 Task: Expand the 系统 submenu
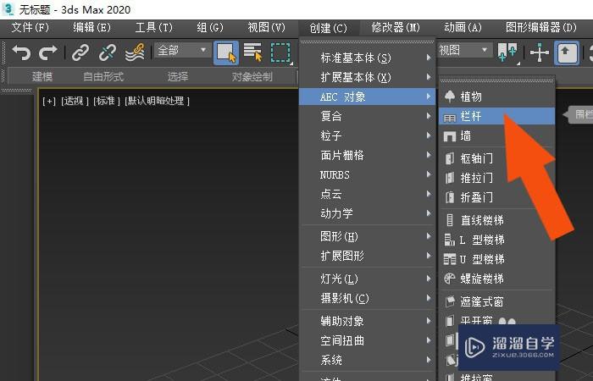pos(367,360)
